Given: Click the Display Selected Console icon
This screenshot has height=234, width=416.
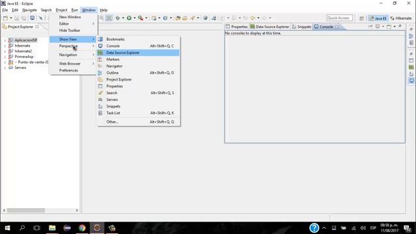Looking at the screenshot, I should click(x=378, y=27).
